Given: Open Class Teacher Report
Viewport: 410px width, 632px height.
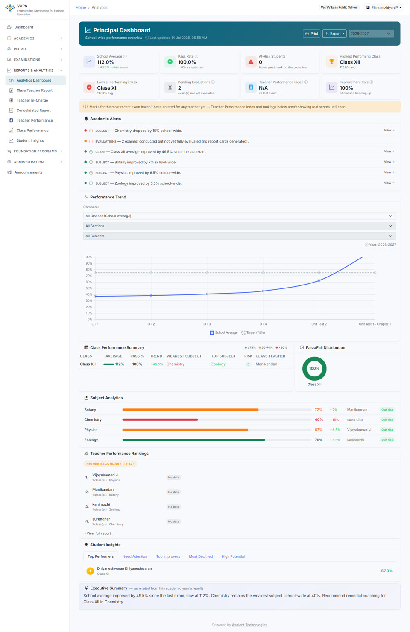Looking at the screenshot, I should coord(35,90).
